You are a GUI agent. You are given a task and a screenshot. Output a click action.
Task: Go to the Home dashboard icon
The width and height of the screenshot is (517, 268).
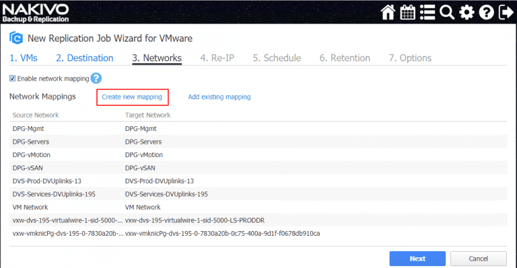click(388, 13)
